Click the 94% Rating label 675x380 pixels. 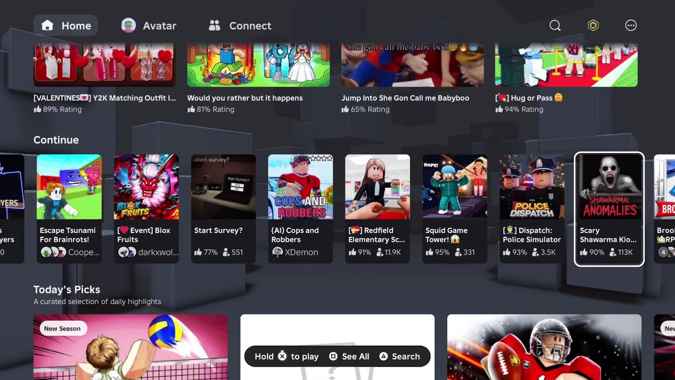[519, 109]
